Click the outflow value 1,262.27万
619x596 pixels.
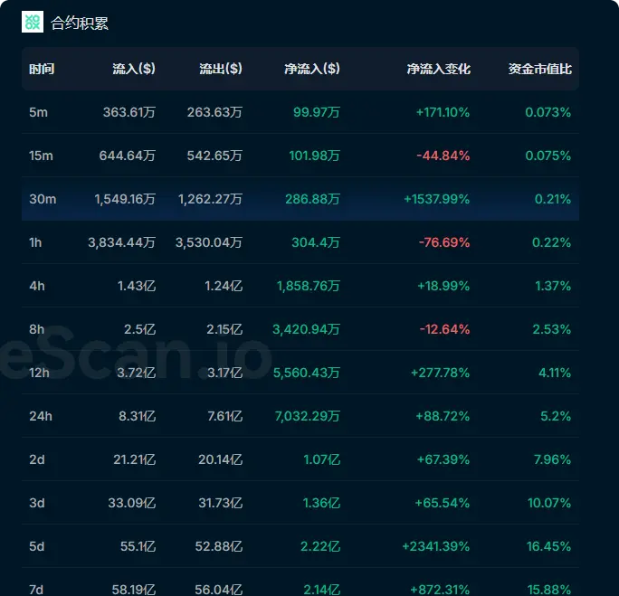pos(210,199)
